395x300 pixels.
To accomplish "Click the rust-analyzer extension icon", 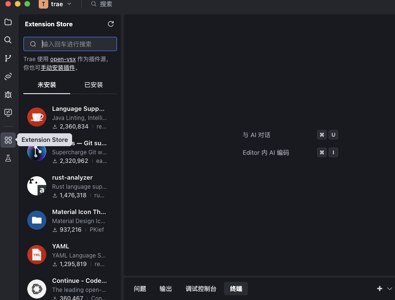I will (37, 186).
